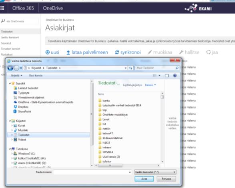Click the horizontal scrollbar of file list
The width and height of the screenshot is (235, 188).
point(127,166)
